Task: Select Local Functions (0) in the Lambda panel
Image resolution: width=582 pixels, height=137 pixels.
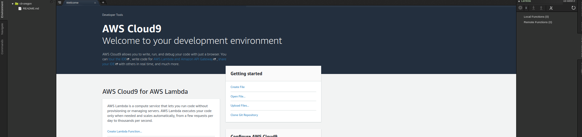Action: (536, 17)
